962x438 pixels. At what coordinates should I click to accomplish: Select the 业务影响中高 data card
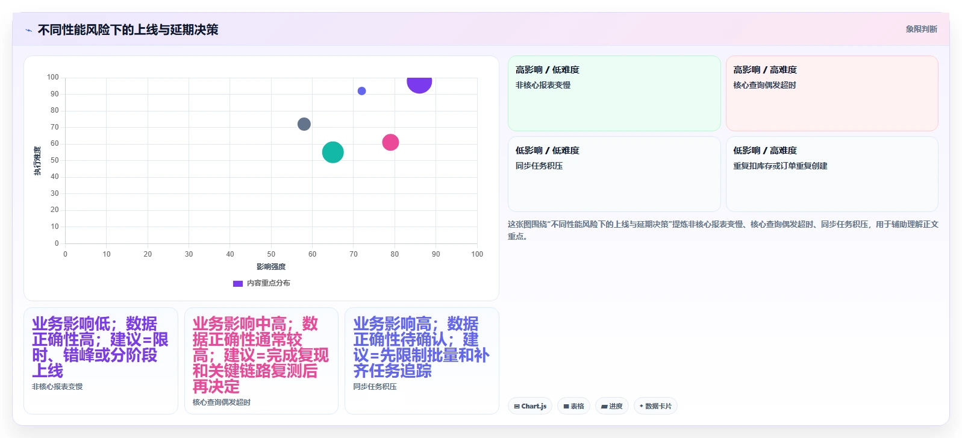261,361
